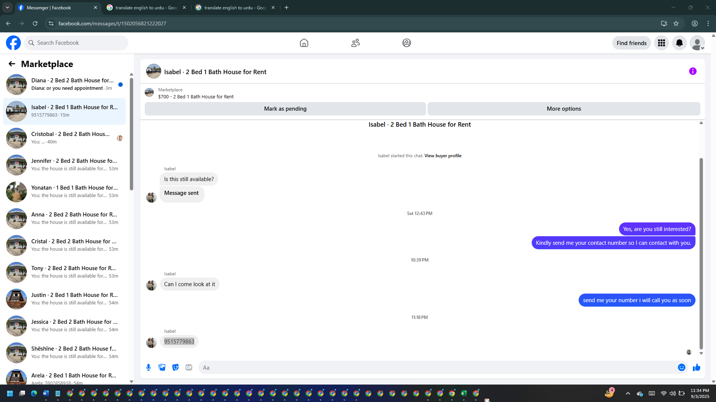This screenshot has height=402, width=716.
Task: Open Cristobal's conversation
Action: tap(64, 138)
